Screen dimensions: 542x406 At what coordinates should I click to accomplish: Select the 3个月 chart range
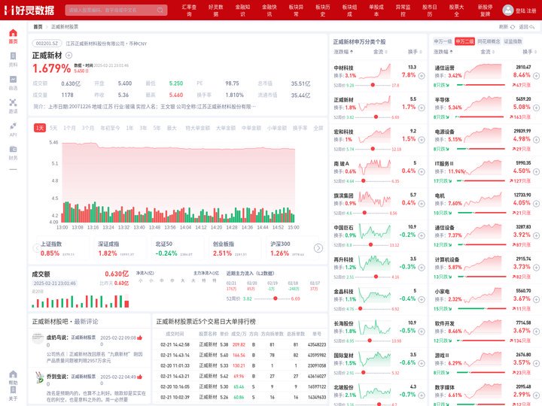(x=88, y=128)
